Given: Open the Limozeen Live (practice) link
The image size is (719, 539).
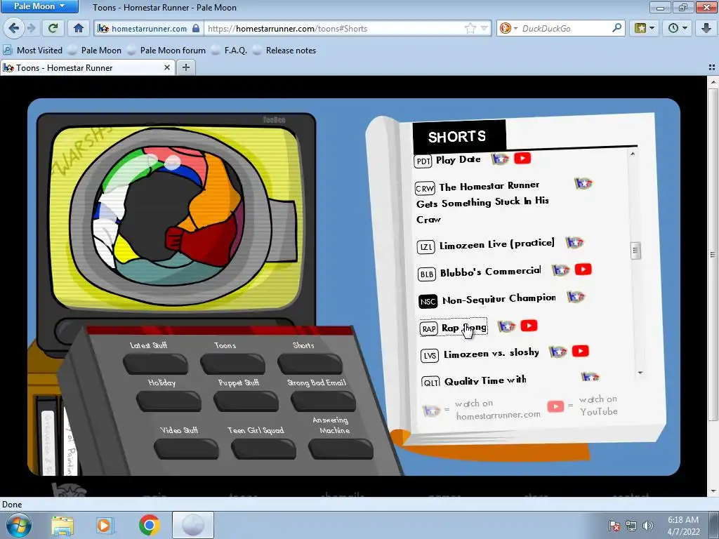Looking at the screenshot, I should (496, 244).
